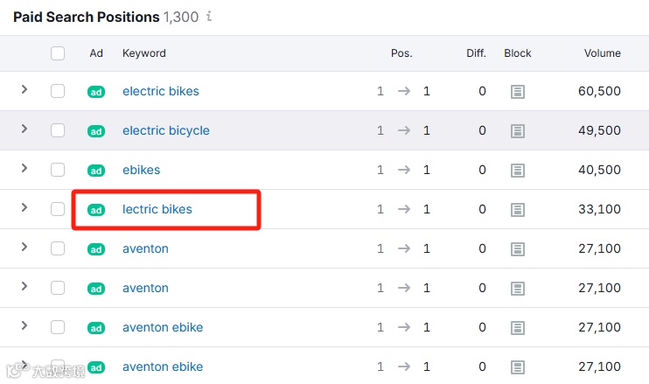Click the Diff. column header

click(x=476, y=53)
